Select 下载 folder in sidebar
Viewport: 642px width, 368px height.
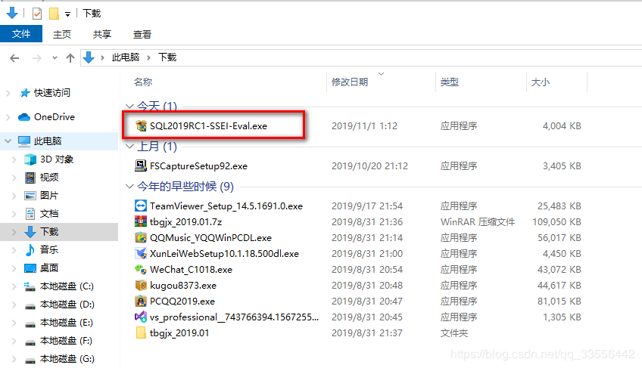pos(49,232)
